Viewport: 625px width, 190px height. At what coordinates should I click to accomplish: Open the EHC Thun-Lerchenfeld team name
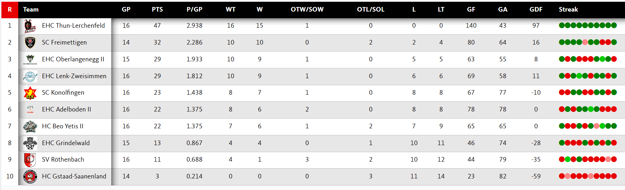pos(73,26)
